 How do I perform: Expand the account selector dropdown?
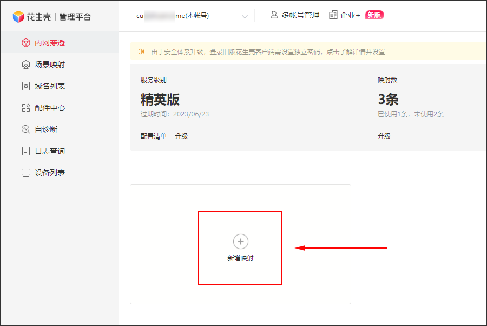coord(245,16)
